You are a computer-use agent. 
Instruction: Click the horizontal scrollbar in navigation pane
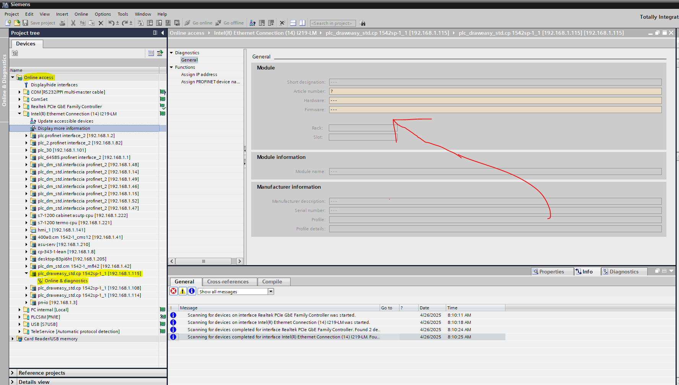pos(203,261)
